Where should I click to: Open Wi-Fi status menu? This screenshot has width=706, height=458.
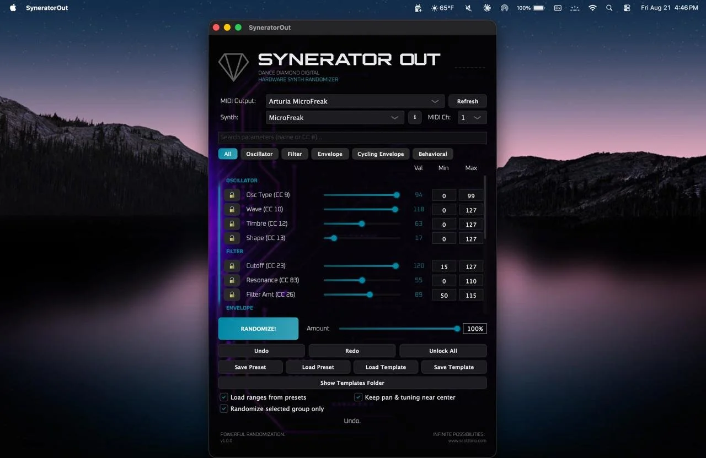coord(592,8)
